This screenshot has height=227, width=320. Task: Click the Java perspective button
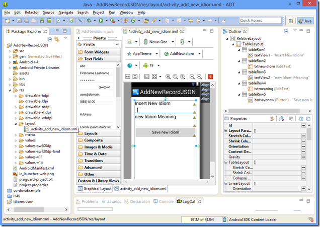coord(305,21)
